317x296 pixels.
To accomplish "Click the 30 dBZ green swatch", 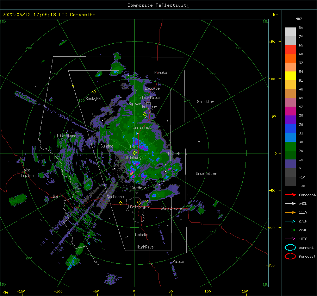I will 290,146.
